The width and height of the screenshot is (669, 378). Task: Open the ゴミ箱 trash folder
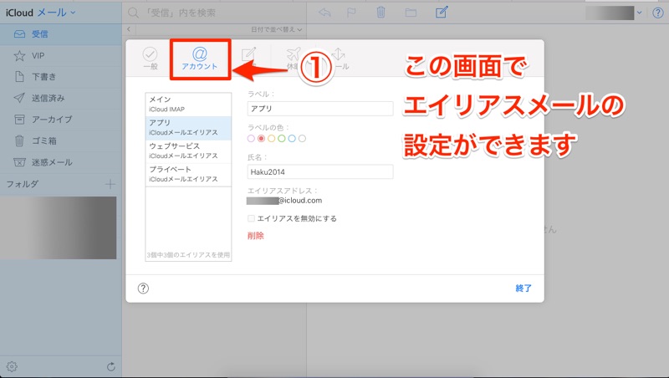pos(60,140)
